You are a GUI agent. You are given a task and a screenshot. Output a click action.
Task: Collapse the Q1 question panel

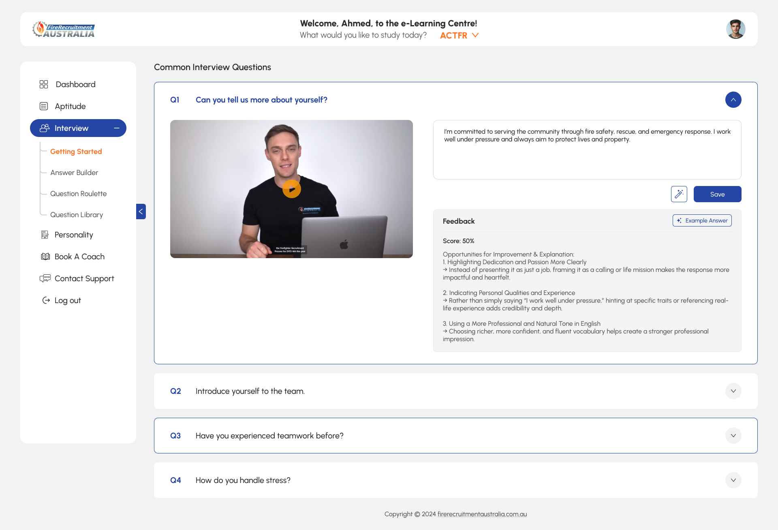(733, 100)
